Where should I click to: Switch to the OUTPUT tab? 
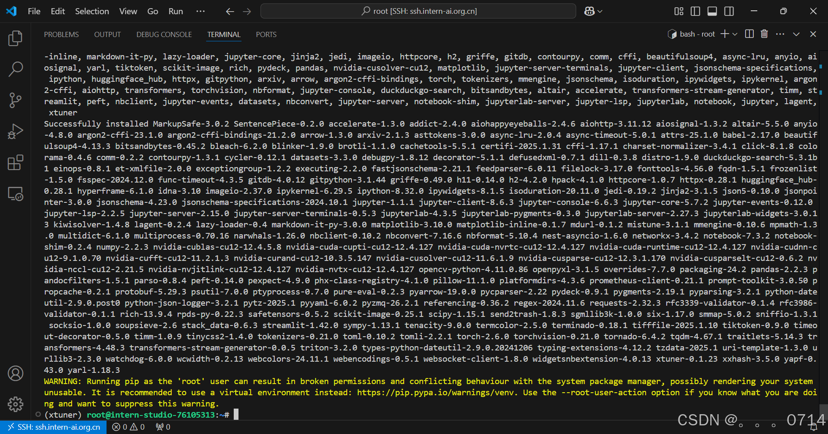coord(107,34)
